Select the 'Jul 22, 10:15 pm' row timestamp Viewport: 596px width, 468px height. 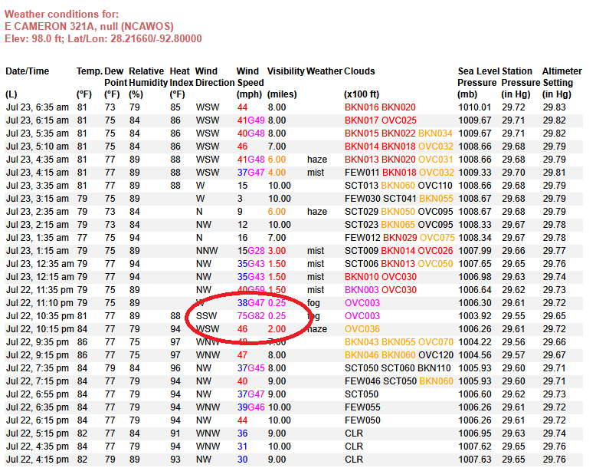[x=40, y=329]
